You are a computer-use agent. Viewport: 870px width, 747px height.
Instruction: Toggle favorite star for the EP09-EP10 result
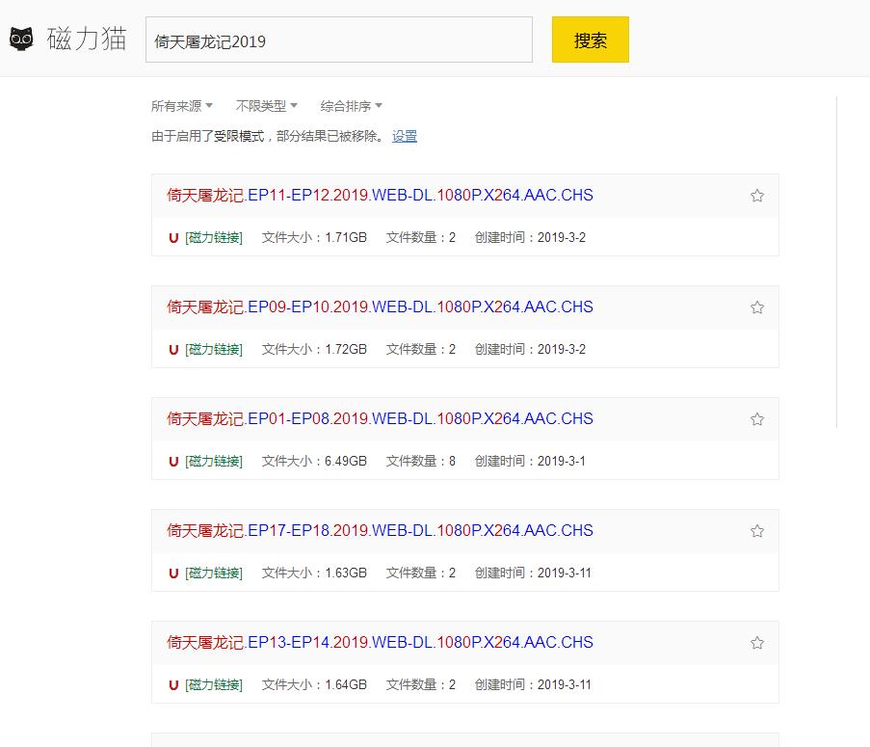(x=756, y=307)
